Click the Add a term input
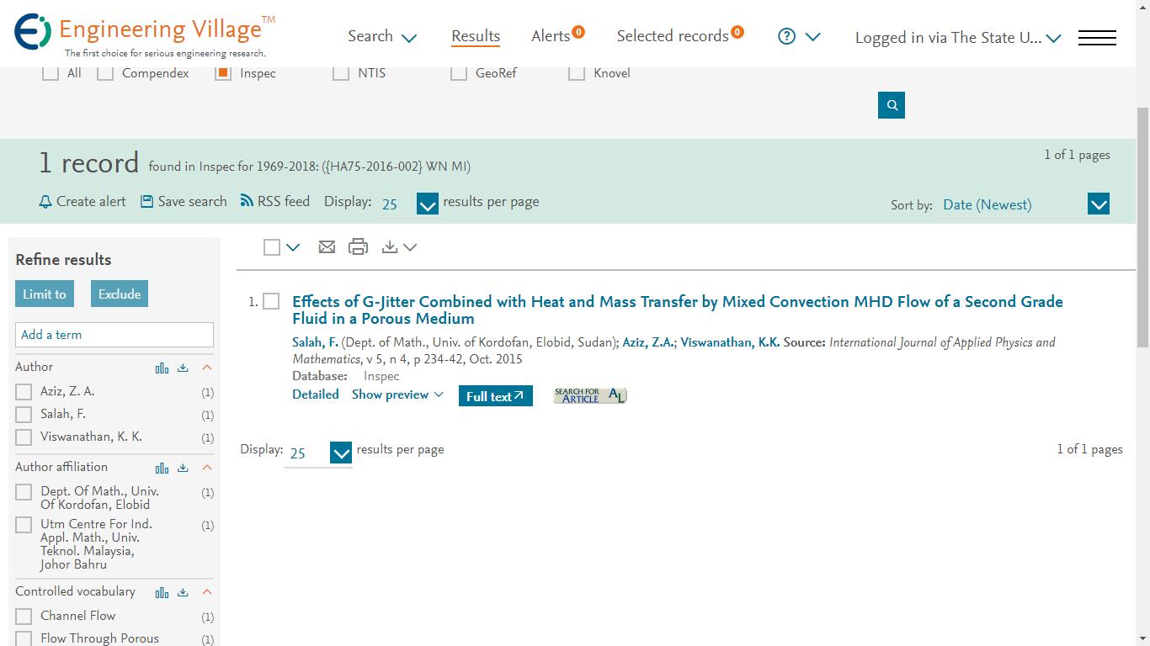 pos(114,335)
